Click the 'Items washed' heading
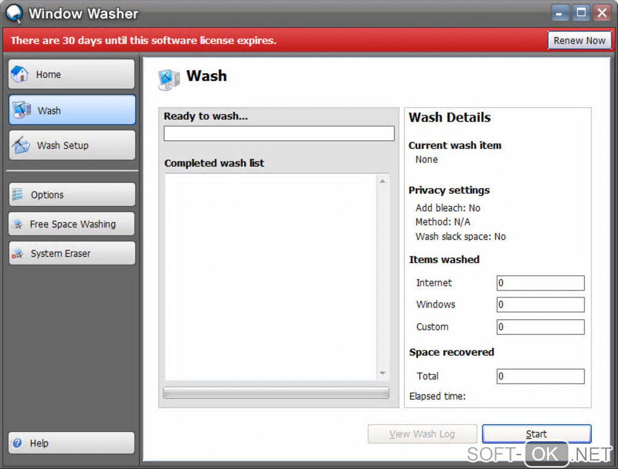The width and height of the screenshot is (618, 469). pos(444,260)
